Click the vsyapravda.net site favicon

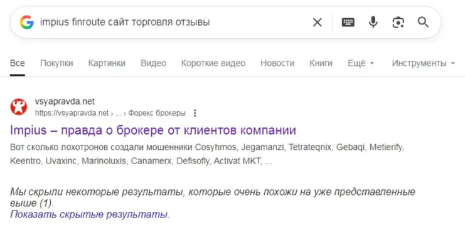tap(19, 107)
